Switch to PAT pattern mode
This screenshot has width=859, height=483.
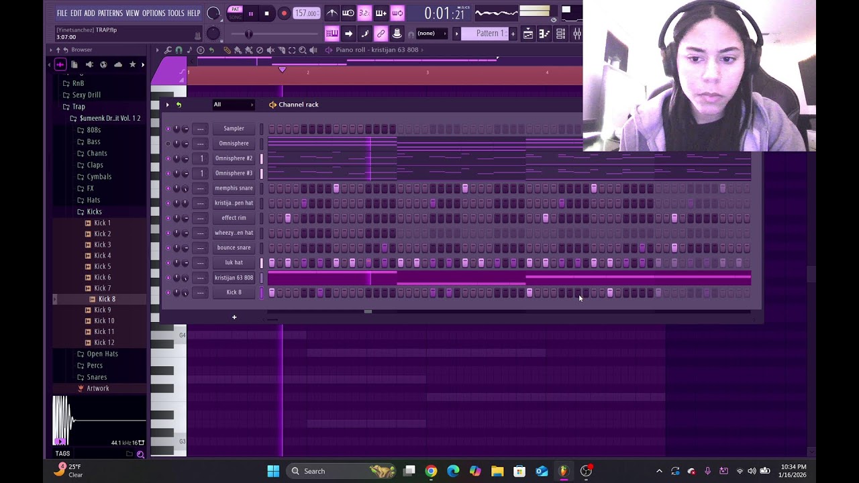[x=235, y=10]
